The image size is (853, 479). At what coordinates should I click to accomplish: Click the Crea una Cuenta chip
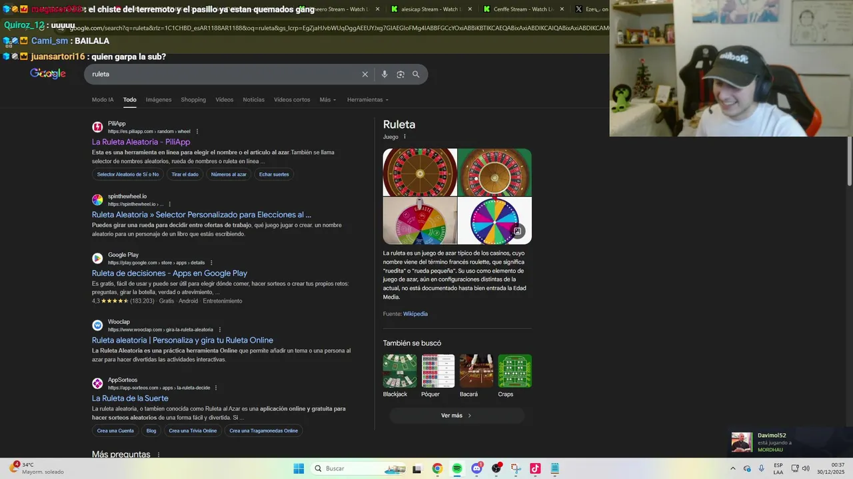[x=115, y=430]
